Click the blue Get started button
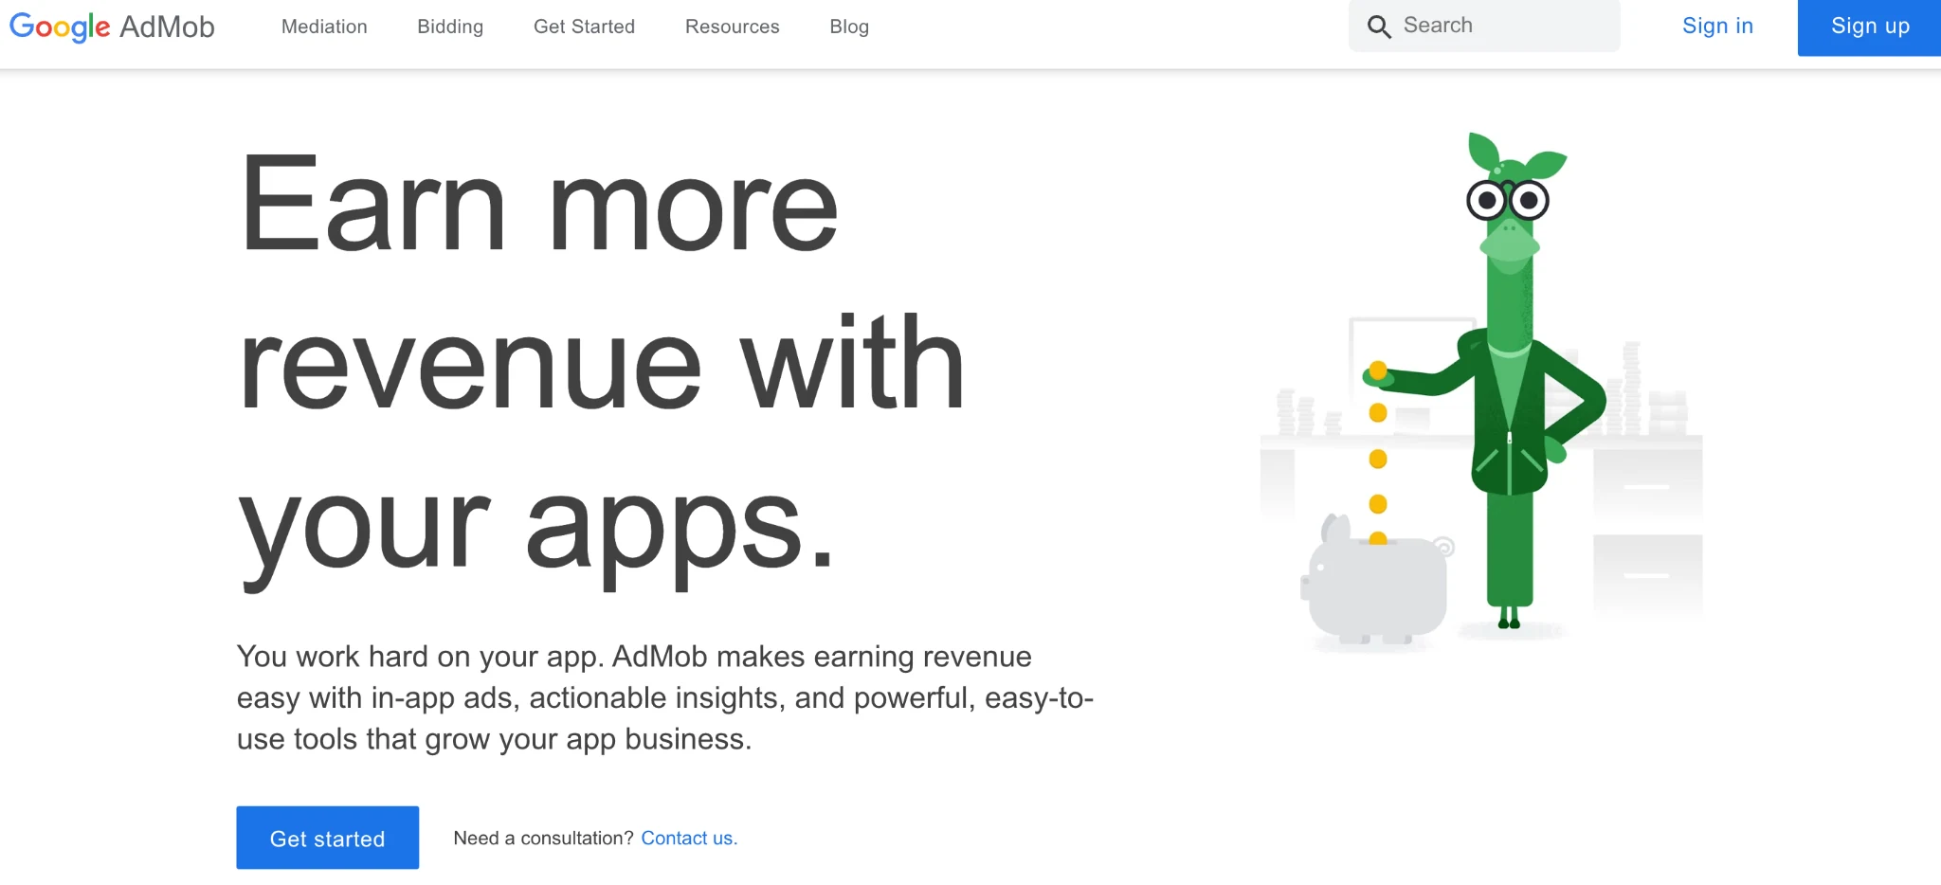 click(x=328, y=838)
